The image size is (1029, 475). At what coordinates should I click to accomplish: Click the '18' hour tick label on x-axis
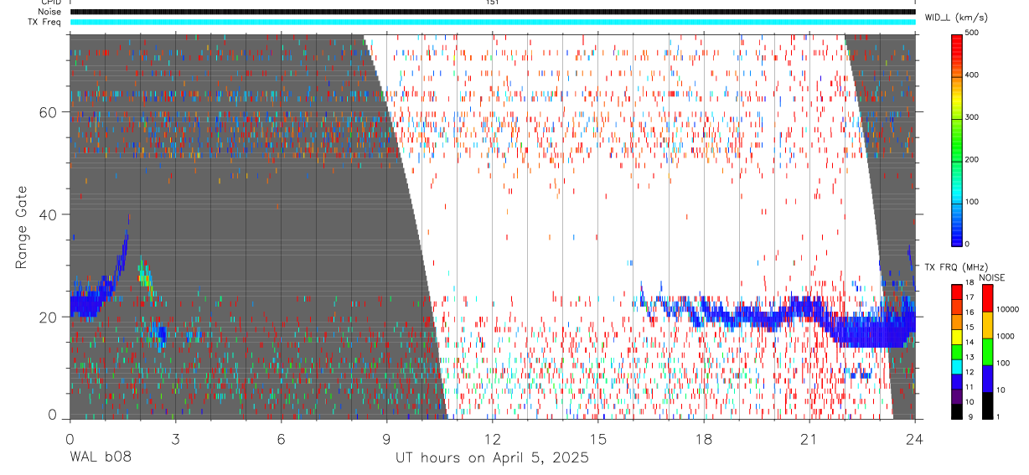coord(704,439)
